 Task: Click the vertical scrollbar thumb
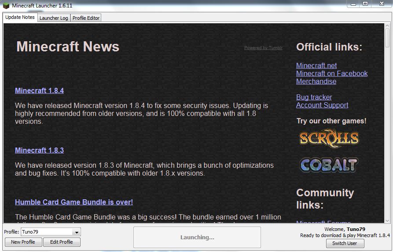(387, 37)
